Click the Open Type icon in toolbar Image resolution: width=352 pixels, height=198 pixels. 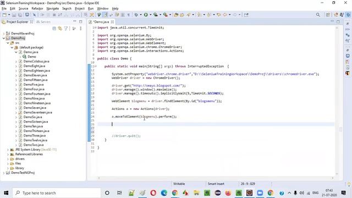(176, 15)
